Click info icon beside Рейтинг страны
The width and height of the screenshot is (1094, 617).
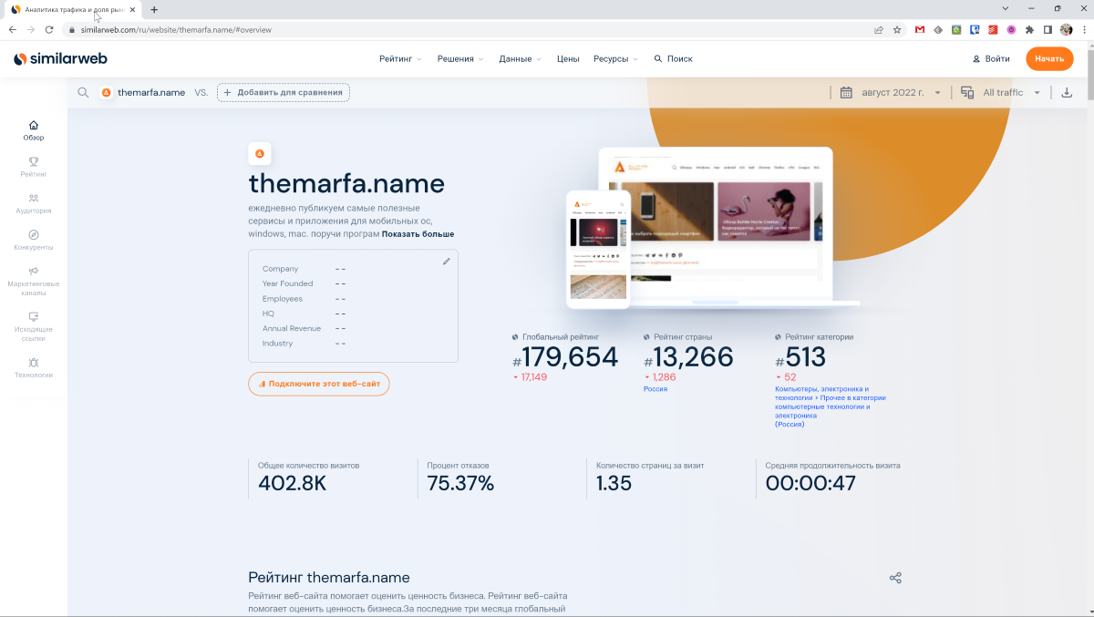(x=646, y=337)
